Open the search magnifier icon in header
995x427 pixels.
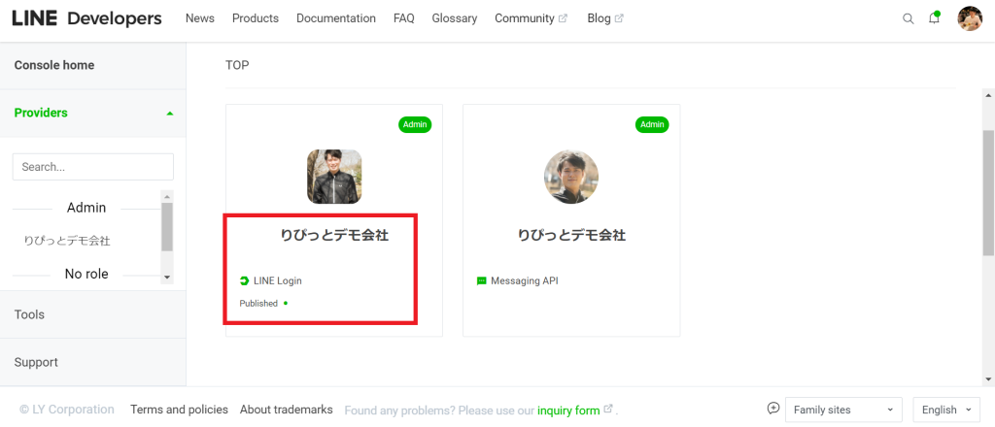pos(909,19)
